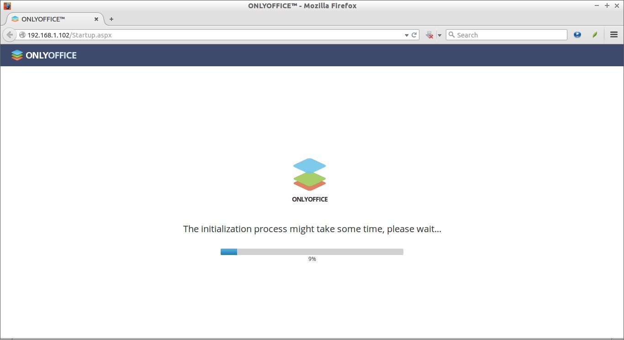Close the Firefox window

pyautogui.click(x=616, y=5)
